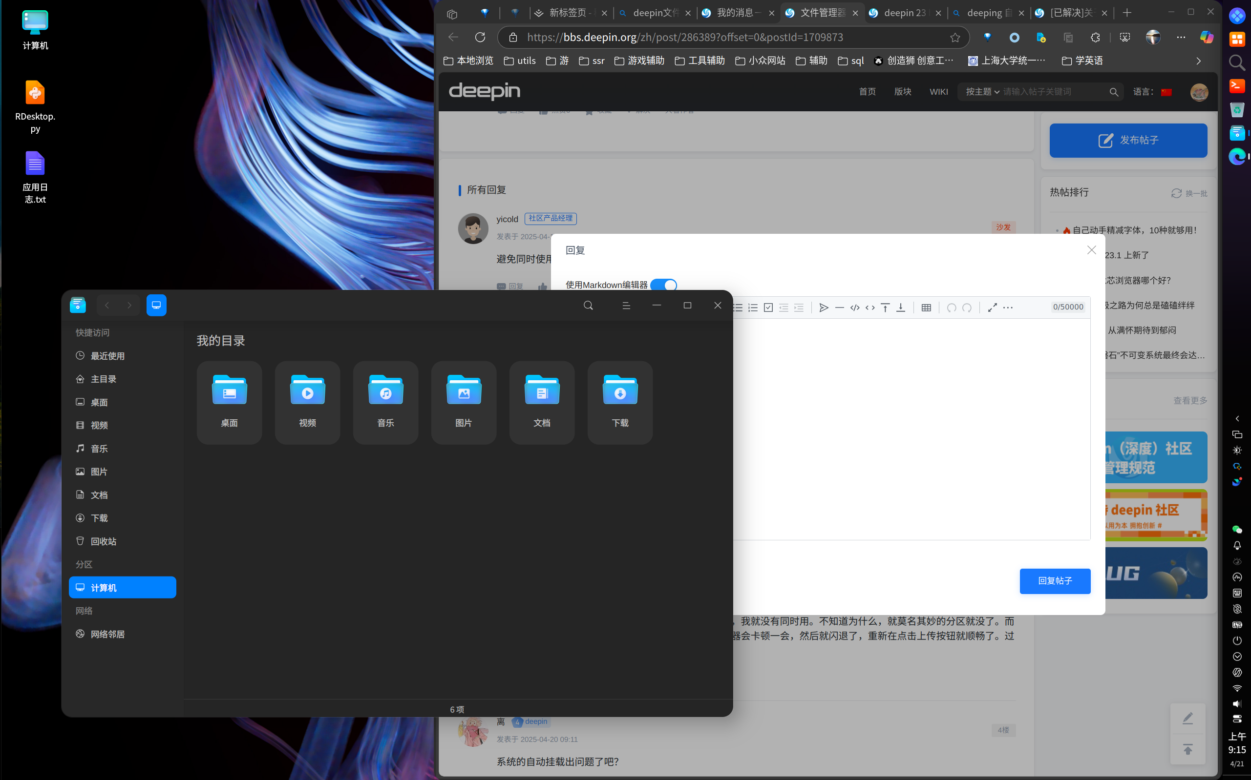Open the 工具辅助 bookmark folder
The image size is (1251, 780).
tap(700, 61)
